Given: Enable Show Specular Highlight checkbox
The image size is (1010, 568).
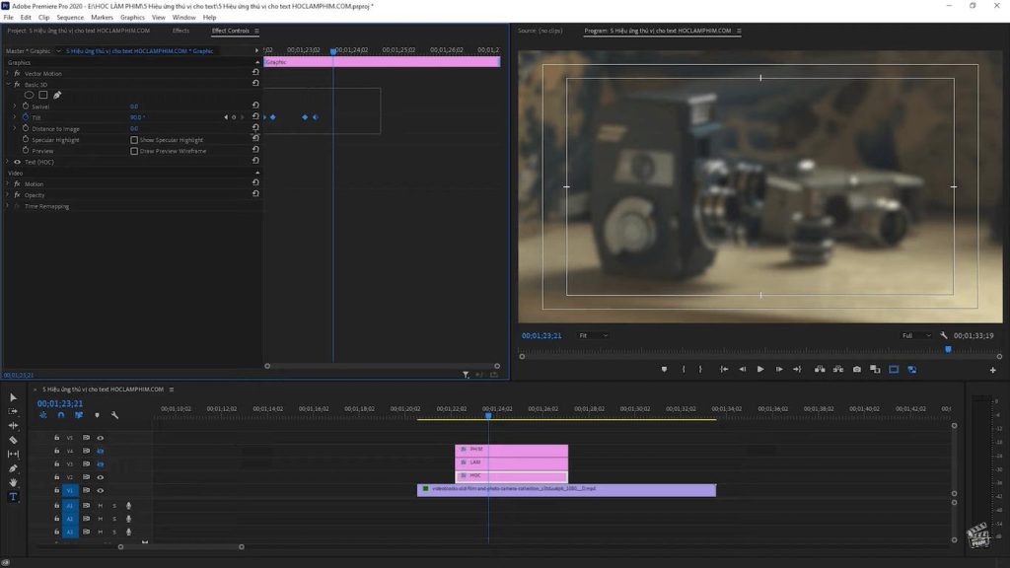Looking at the screenshot, I should point(134,140).
